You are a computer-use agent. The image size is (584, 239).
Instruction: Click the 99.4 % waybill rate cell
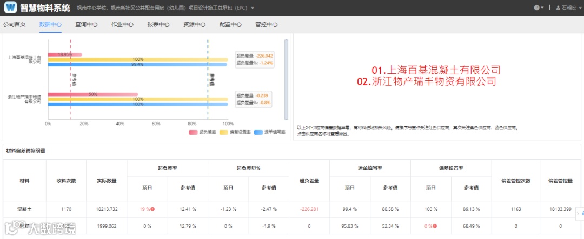tap(350, 209)
